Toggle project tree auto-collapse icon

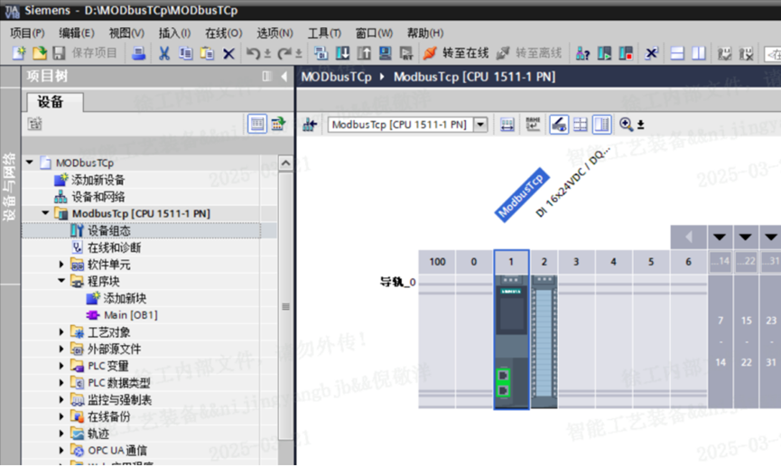(x=266, y=76)
